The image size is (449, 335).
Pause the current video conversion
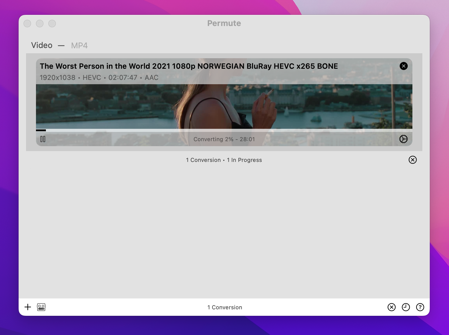point(43,139)
